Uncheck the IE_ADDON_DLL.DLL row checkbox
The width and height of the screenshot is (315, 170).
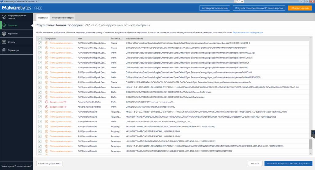pos(40,122)
